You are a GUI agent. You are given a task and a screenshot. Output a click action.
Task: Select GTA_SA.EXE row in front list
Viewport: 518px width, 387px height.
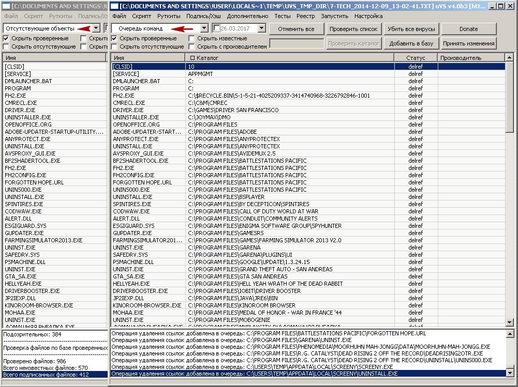308,276
